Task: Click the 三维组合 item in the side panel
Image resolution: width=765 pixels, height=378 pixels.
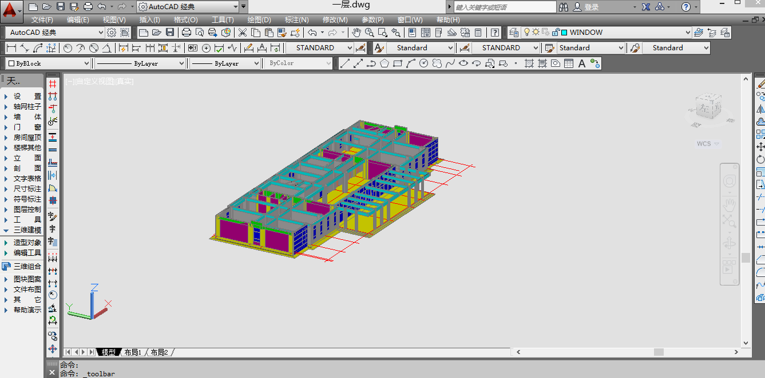Action: tap(27, 266)
